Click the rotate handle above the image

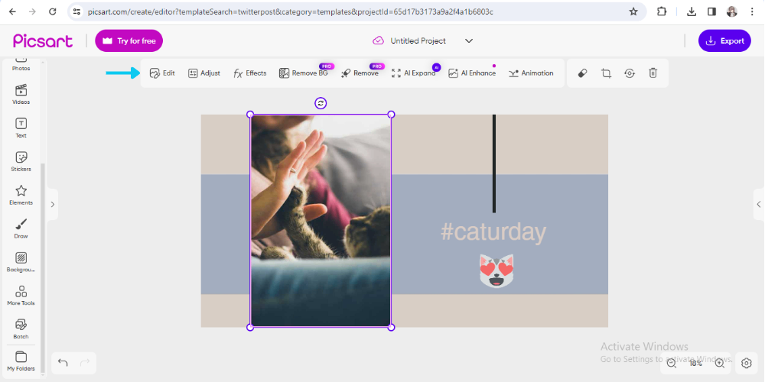321,103
